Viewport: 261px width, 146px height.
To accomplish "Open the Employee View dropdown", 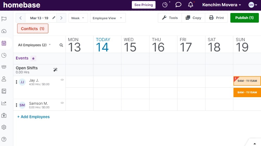I will coord(108,18).
